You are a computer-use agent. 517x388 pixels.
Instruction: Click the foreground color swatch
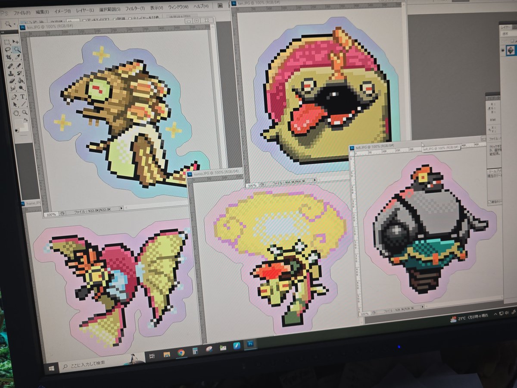(19, 123)
